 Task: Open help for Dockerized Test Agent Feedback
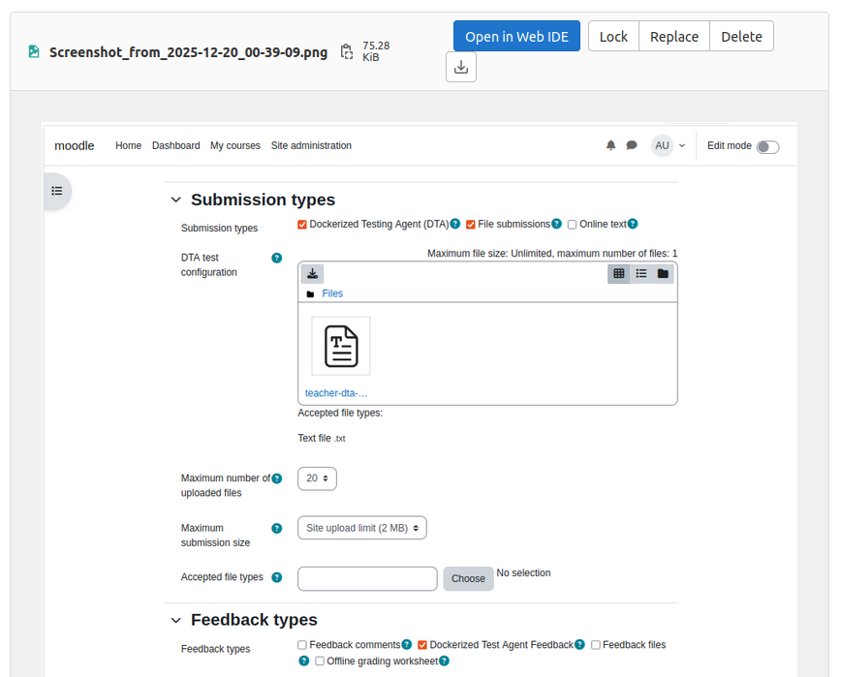click(579, 644)
